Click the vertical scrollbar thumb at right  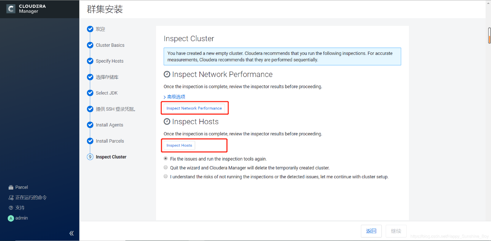coord(489,36)
